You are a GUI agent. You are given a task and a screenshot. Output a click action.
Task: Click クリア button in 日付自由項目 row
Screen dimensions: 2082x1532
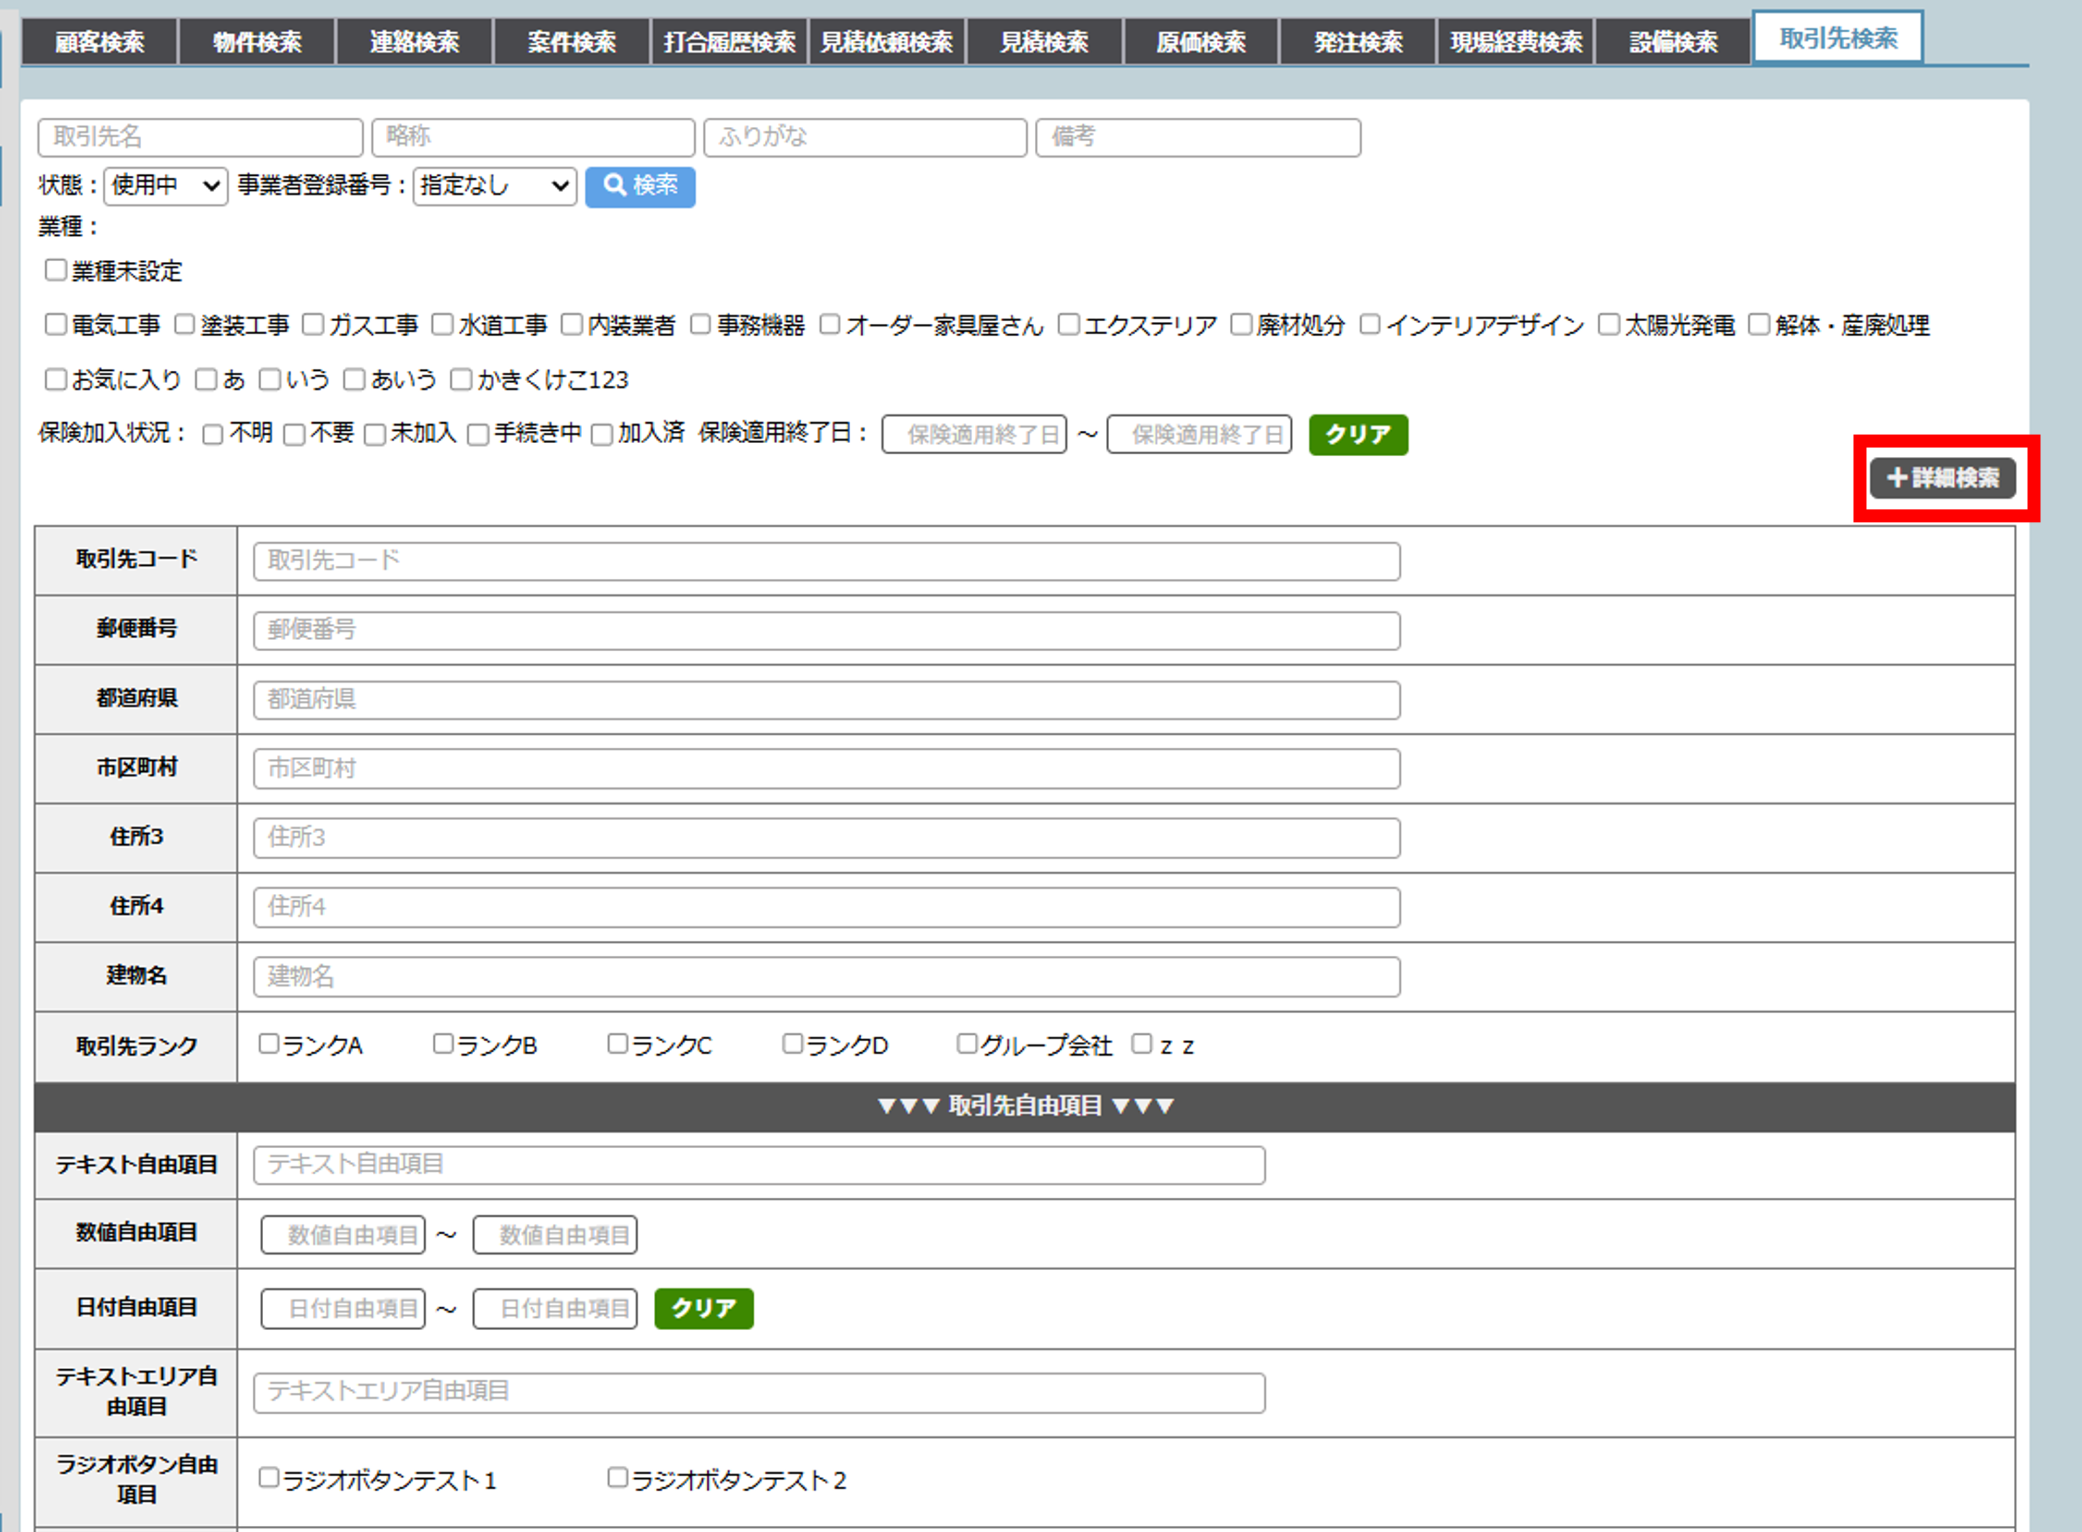(x=703, y=1309)
